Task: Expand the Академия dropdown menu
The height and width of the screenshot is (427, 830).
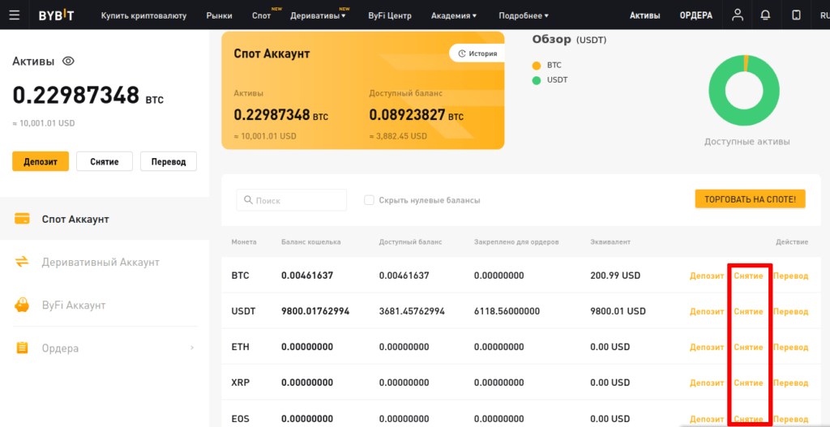Action: [453, 15]
